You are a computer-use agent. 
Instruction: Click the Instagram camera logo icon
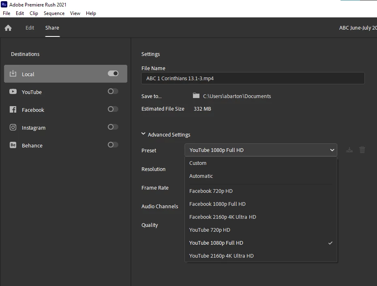pyautogui.click(x=13, y=127)
